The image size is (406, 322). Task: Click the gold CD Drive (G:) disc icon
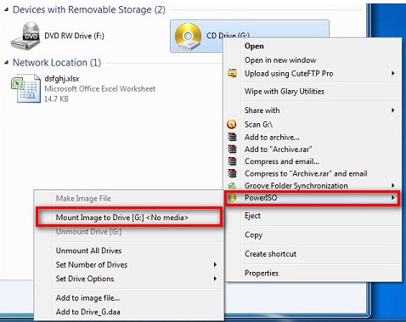coord(188,37)
